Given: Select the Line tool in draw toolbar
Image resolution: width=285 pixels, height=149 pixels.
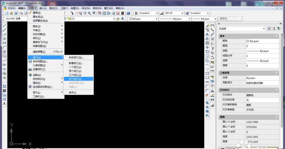Looking at the screenshot, I should coord(5,26).
